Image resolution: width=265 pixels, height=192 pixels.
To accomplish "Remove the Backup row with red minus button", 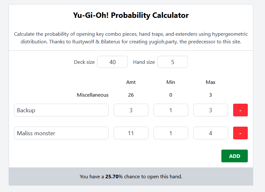I will click(240, 110).
